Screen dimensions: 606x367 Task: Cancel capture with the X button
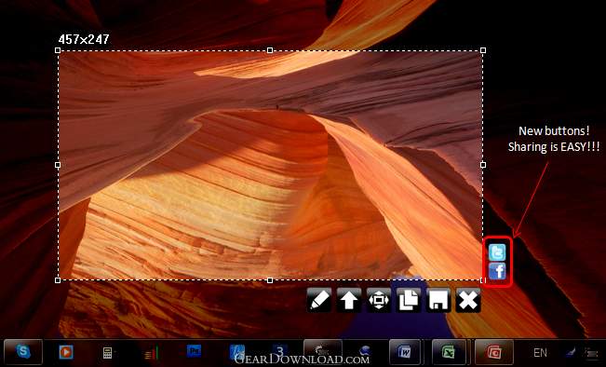point(468,300)
